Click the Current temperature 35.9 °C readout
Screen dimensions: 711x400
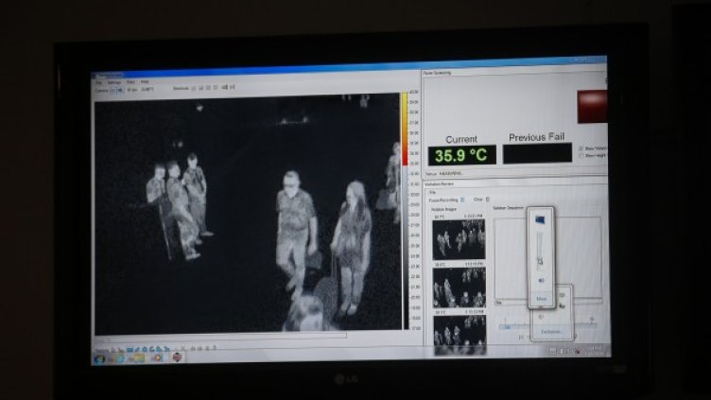click(x=460, y=155)
